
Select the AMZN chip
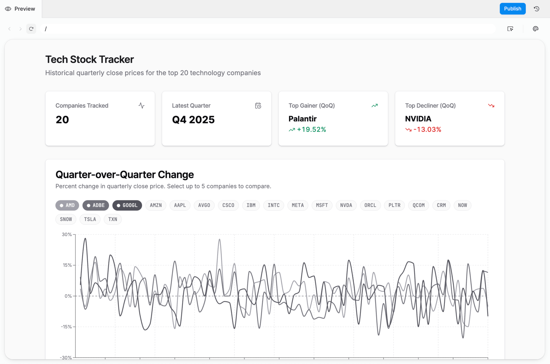click(x=156, y=206)
